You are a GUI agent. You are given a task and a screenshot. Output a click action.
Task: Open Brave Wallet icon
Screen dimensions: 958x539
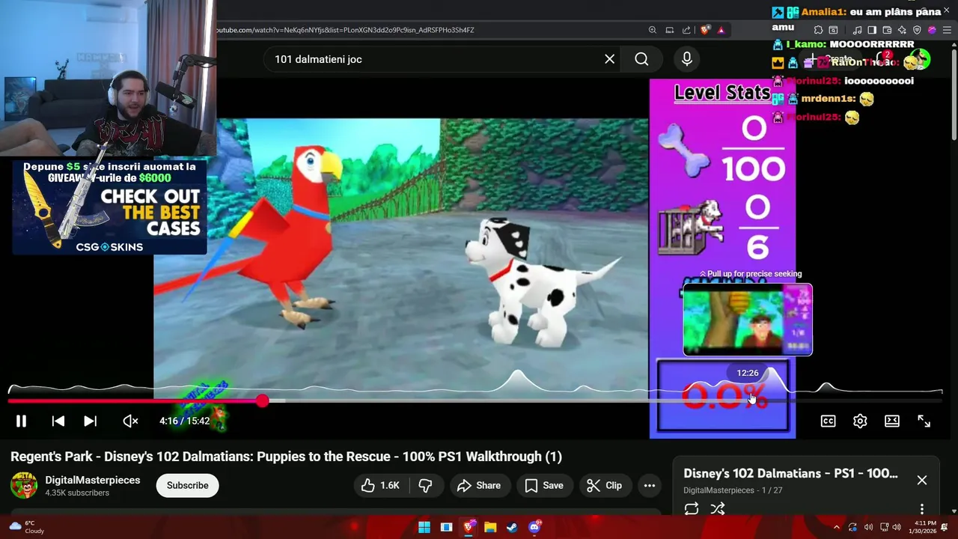[x=887, y=30]
